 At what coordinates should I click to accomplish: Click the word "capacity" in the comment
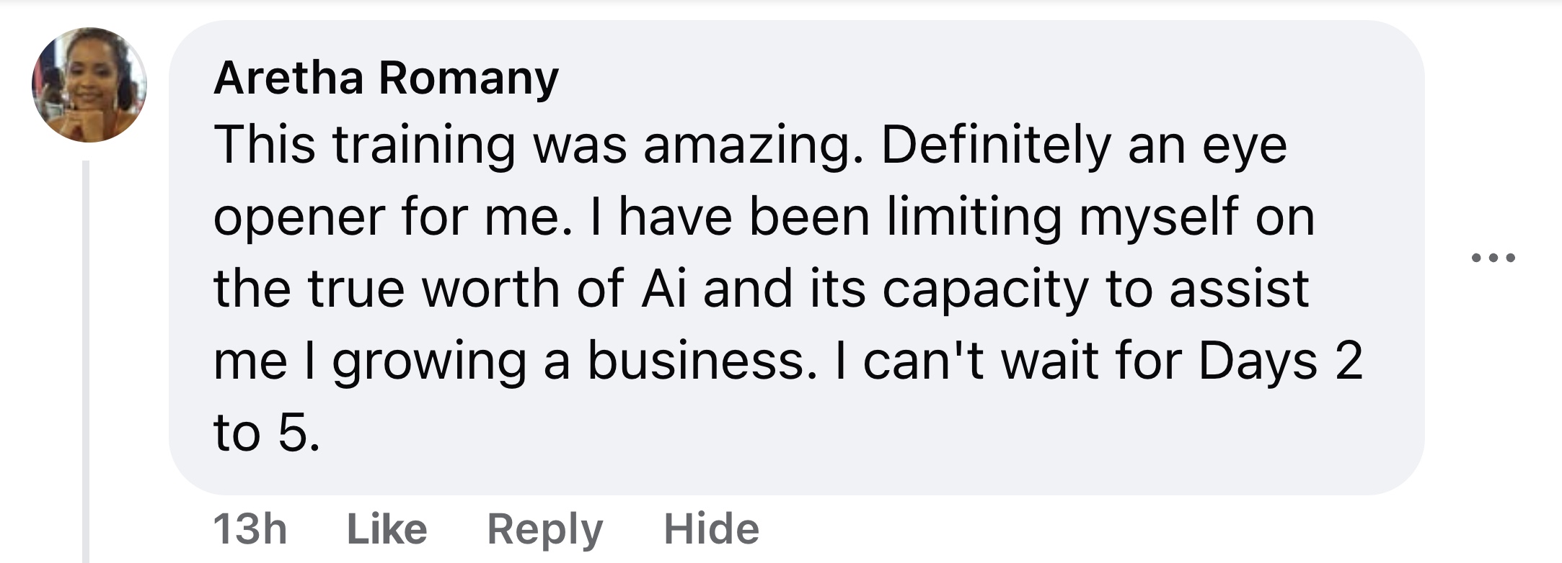[984, 289]
